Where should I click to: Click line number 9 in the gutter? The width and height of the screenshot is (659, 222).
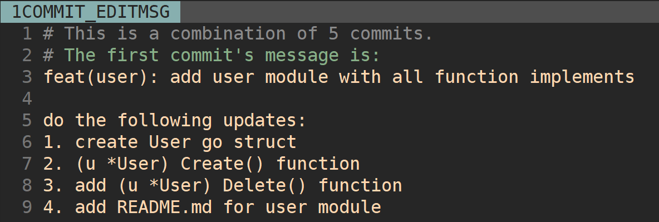[x=27, y=208]
